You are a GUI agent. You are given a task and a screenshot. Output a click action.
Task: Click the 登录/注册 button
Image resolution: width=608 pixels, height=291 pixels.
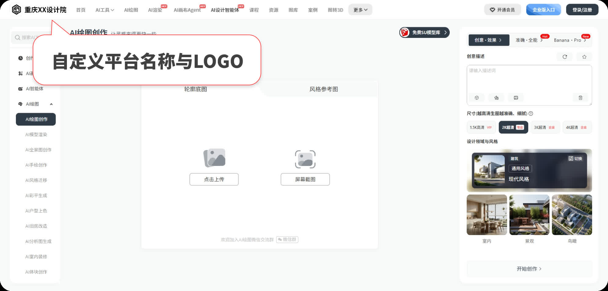(582, 10)
